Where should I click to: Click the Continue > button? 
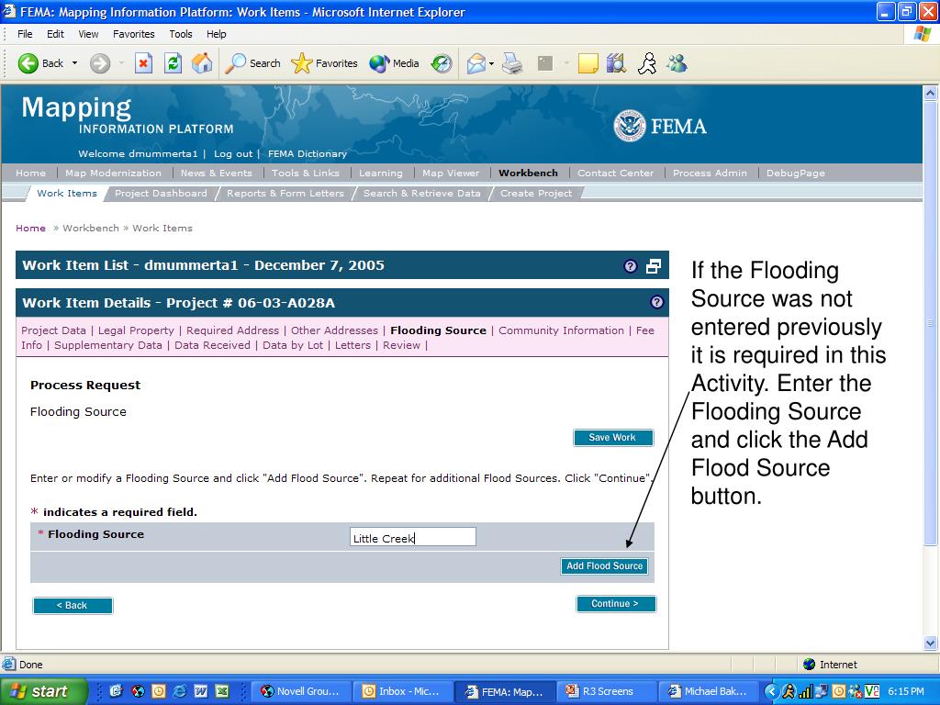(x=616, y=604)
